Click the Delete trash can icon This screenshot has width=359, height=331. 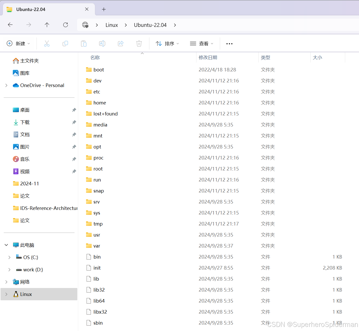coord(139,44)
